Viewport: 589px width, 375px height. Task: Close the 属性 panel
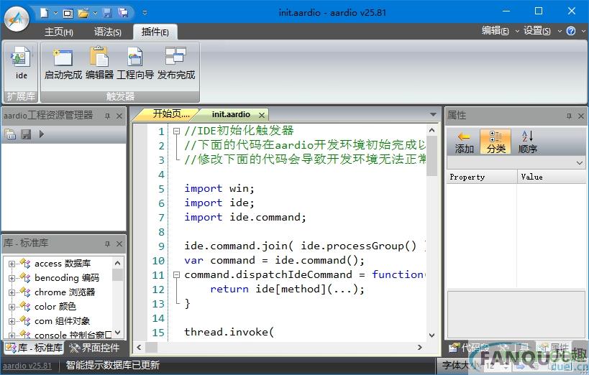tap(581, 116)
